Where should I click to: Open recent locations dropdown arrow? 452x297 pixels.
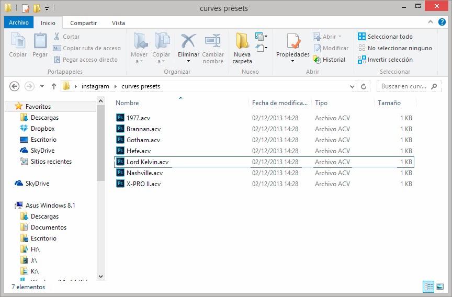click(x=42, y=86)
